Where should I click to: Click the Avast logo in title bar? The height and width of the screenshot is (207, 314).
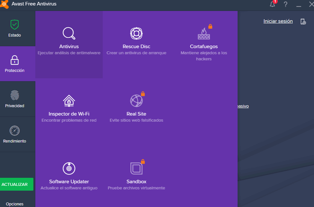coord(4,4)
